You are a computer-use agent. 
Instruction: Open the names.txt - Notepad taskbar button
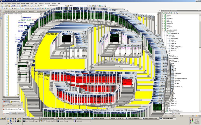tap(99, 118)
